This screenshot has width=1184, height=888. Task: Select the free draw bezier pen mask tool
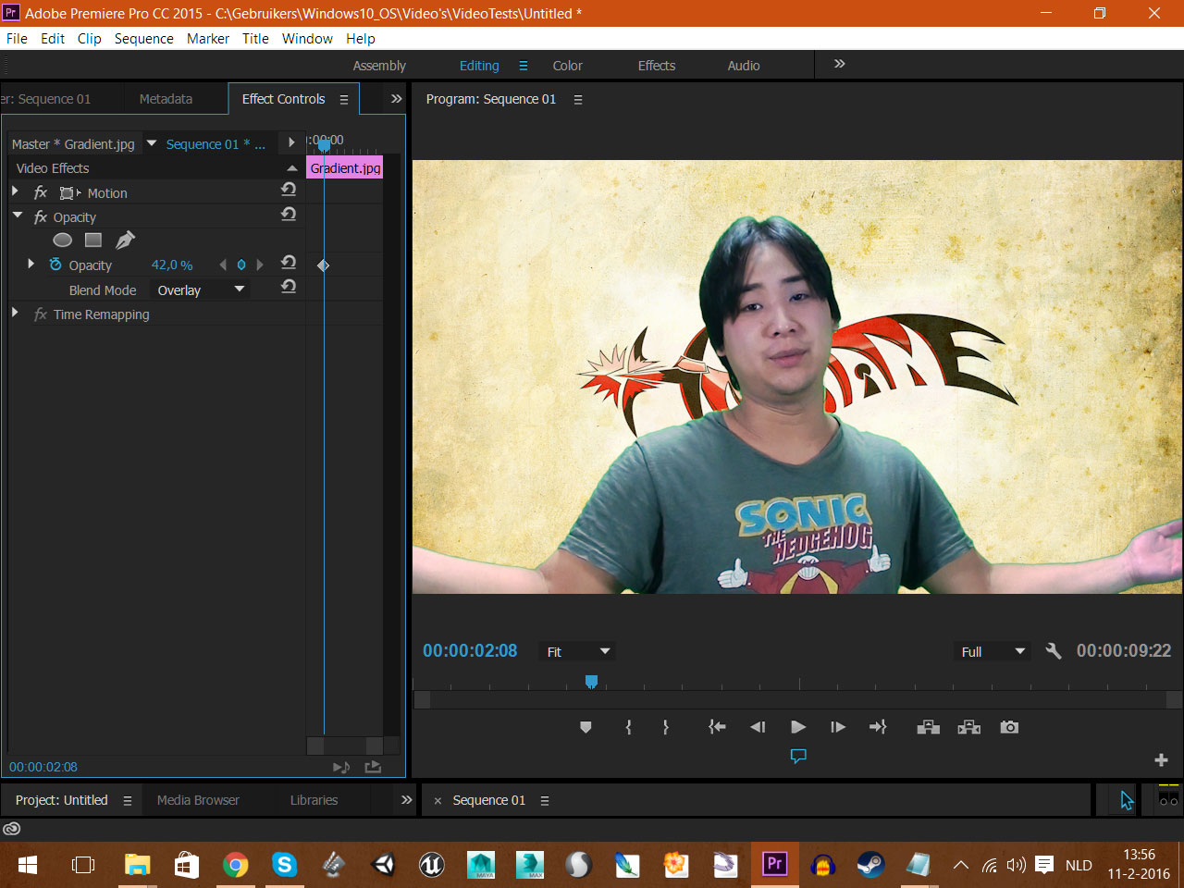point(124,240)
